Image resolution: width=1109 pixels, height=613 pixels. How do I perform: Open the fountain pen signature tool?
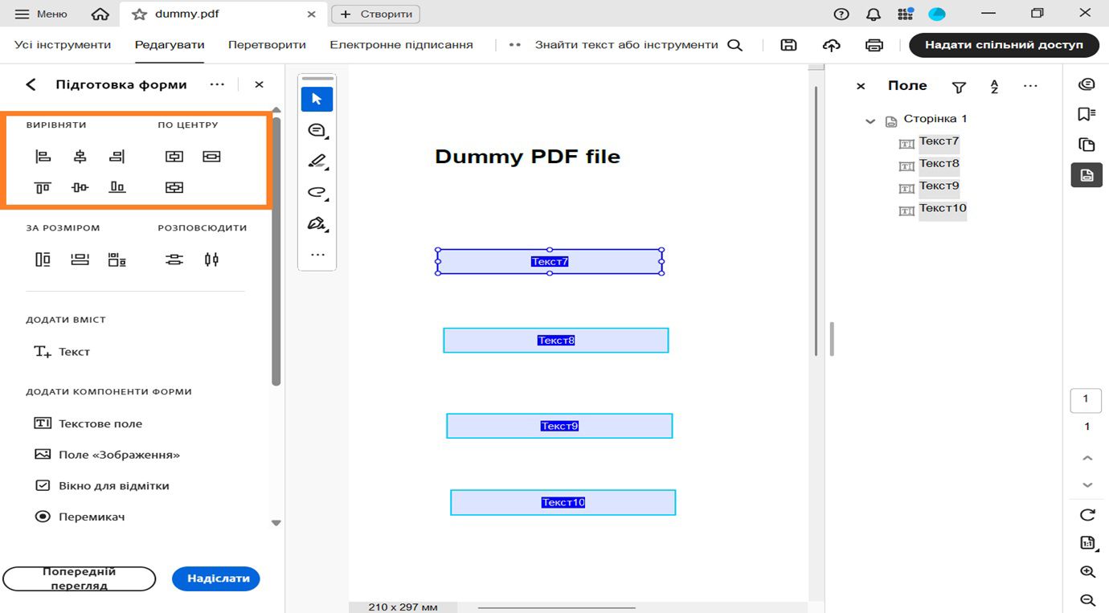pos(317,224)
